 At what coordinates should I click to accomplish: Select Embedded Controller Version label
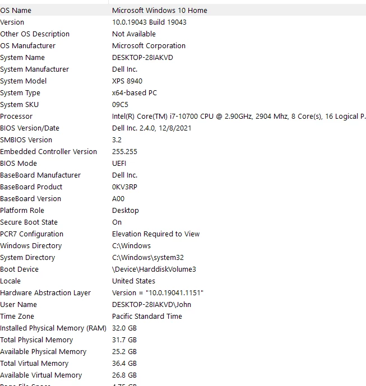coord(49,152)
